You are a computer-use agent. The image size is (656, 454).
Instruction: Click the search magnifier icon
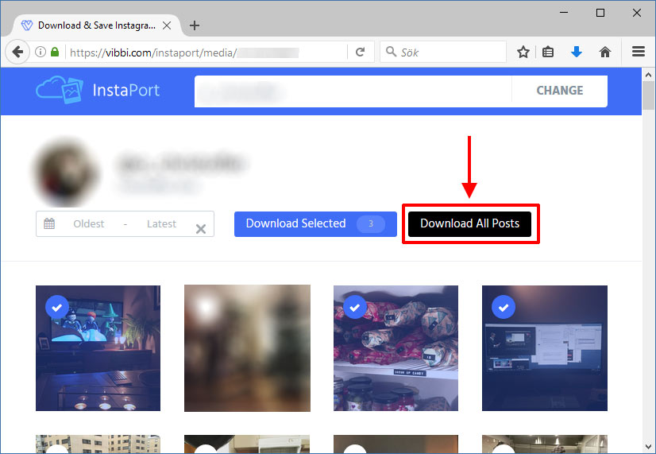[x=391, y=52]
